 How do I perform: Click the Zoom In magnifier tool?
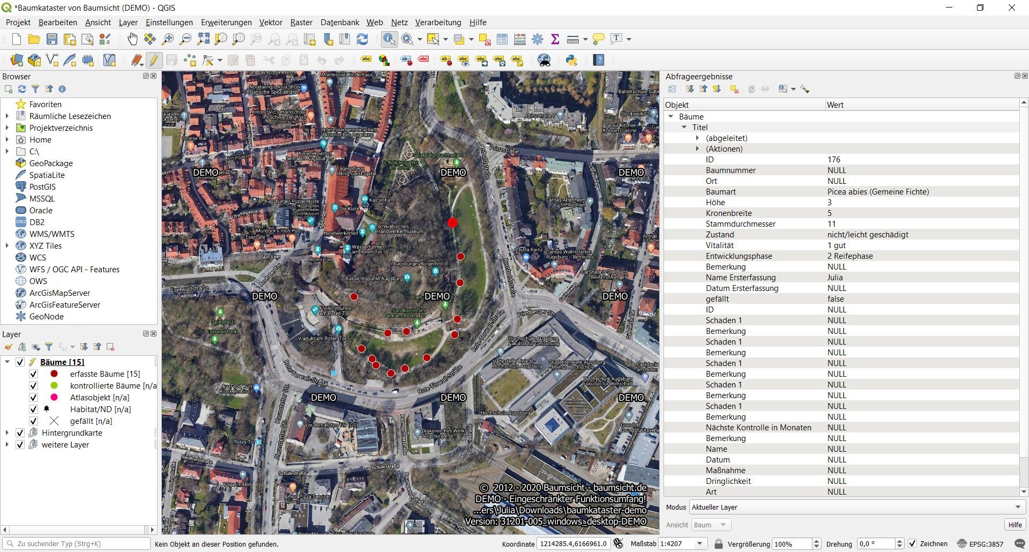coord(168,39)
